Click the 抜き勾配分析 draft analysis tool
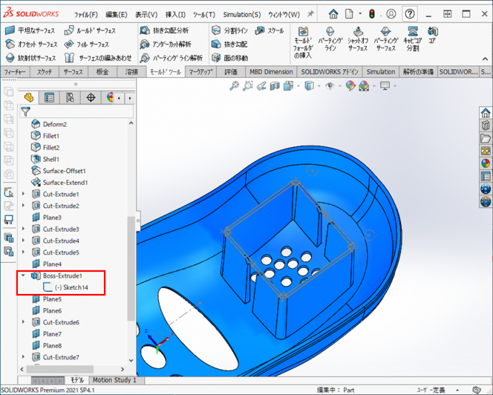The height and width of the screenshot is (395, 493). click(x=165, y=30)
